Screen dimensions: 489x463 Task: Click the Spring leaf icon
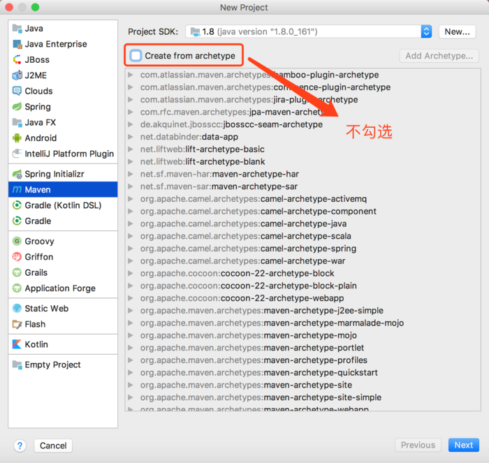pos(17,107)
